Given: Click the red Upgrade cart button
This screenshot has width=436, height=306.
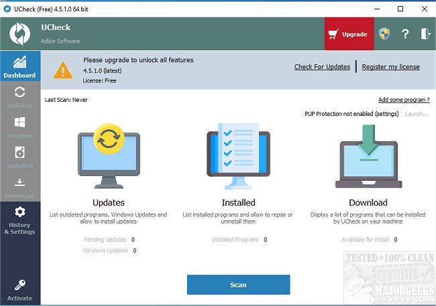Looking at the screenshot, I should 349,34.
